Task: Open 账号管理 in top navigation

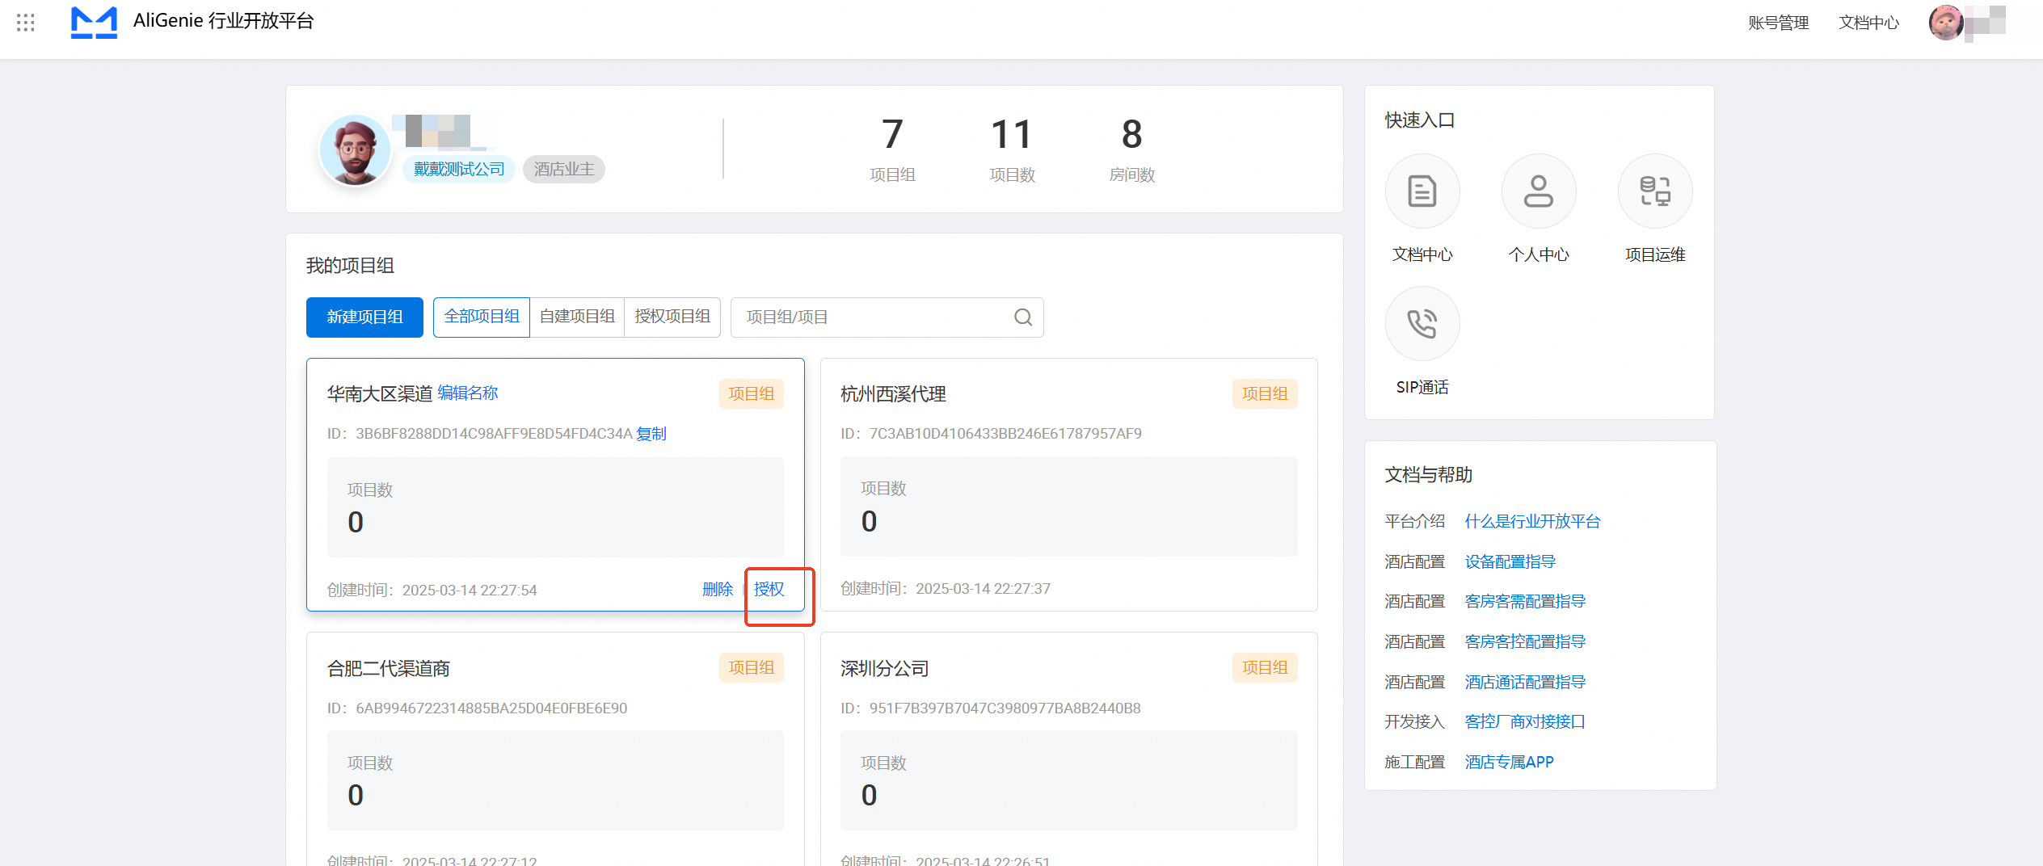Action: 1778,23
